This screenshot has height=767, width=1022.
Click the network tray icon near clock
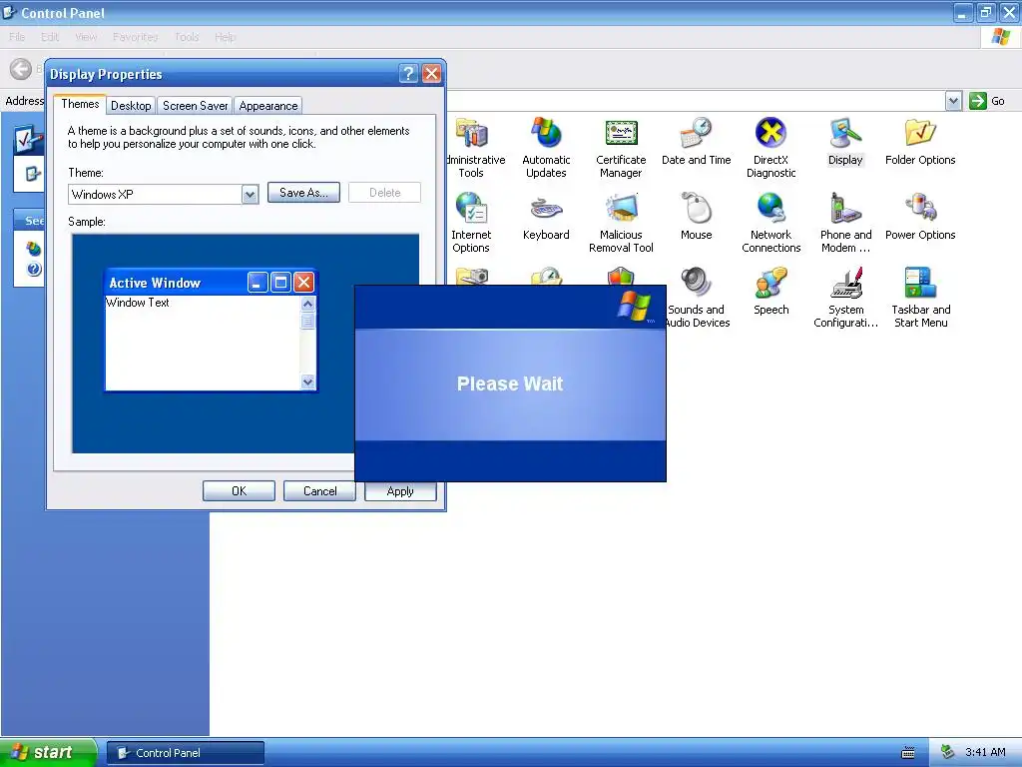pyautogui.click(x=947, y=752)
